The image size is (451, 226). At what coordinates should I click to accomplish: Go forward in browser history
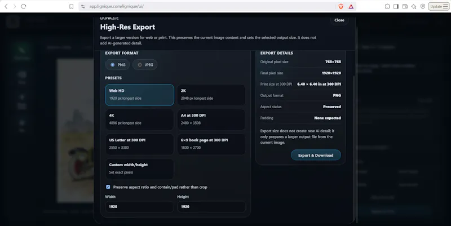pos(15,6)
